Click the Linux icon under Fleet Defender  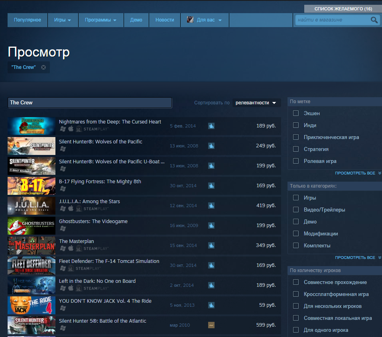(71, 268)
